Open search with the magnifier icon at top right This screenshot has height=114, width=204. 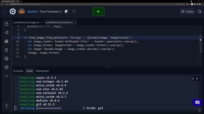pos(200,12)
